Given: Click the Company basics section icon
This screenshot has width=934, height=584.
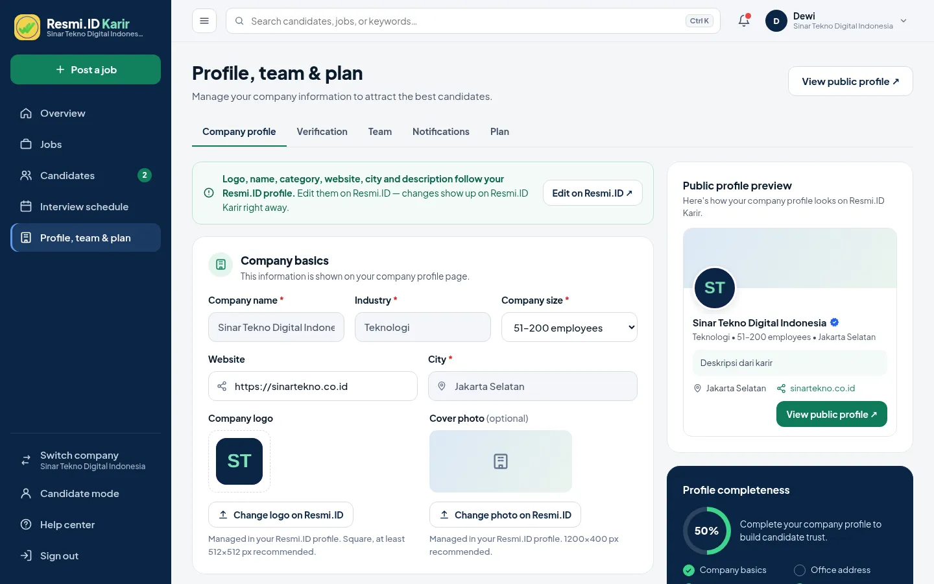Looking at the screenshot, I should [x=221, y=265].
